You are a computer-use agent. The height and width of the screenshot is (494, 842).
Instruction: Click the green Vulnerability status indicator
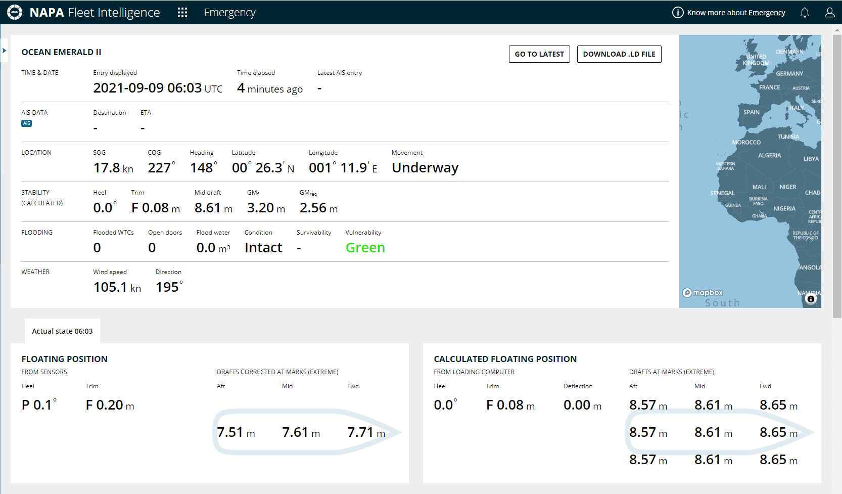tap(365, 247)
